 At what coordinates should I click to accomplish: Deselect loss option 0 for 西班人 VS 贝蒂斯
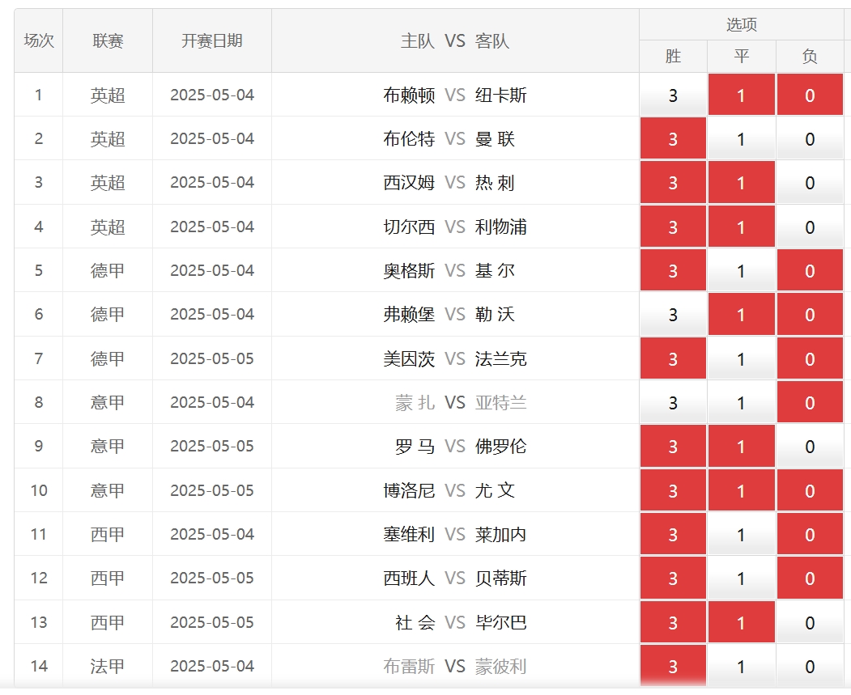(x=810, y=578)
